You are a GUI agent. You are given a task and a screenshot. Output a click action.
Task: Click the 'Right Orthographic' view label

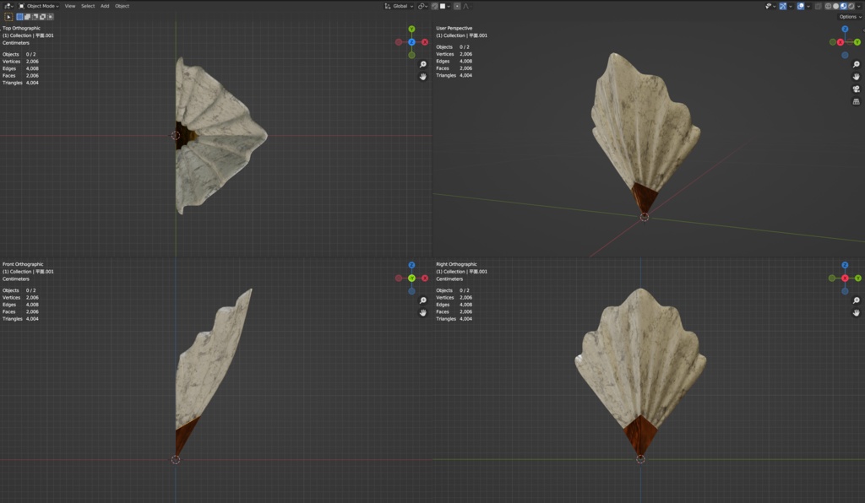456,264
